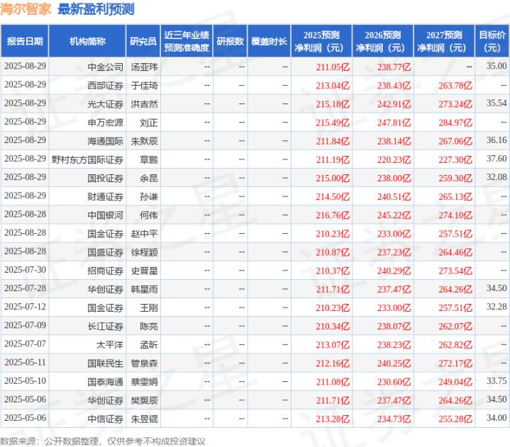Click analyst name 王刚
Screen dimensions: 510x447
(149, 307)
